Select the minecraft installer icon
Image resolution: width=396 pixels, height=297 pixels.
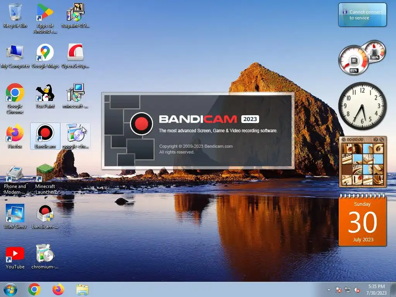tap(75, 96)
